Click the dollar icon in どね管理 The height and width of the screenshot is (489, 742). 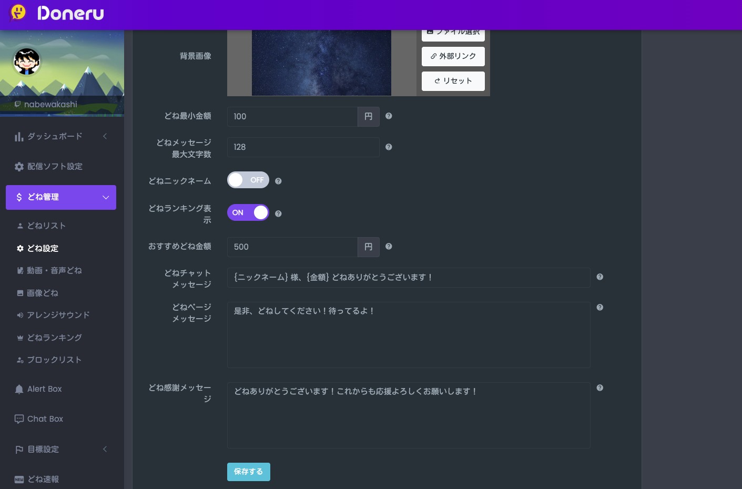(x=19, y=197)
